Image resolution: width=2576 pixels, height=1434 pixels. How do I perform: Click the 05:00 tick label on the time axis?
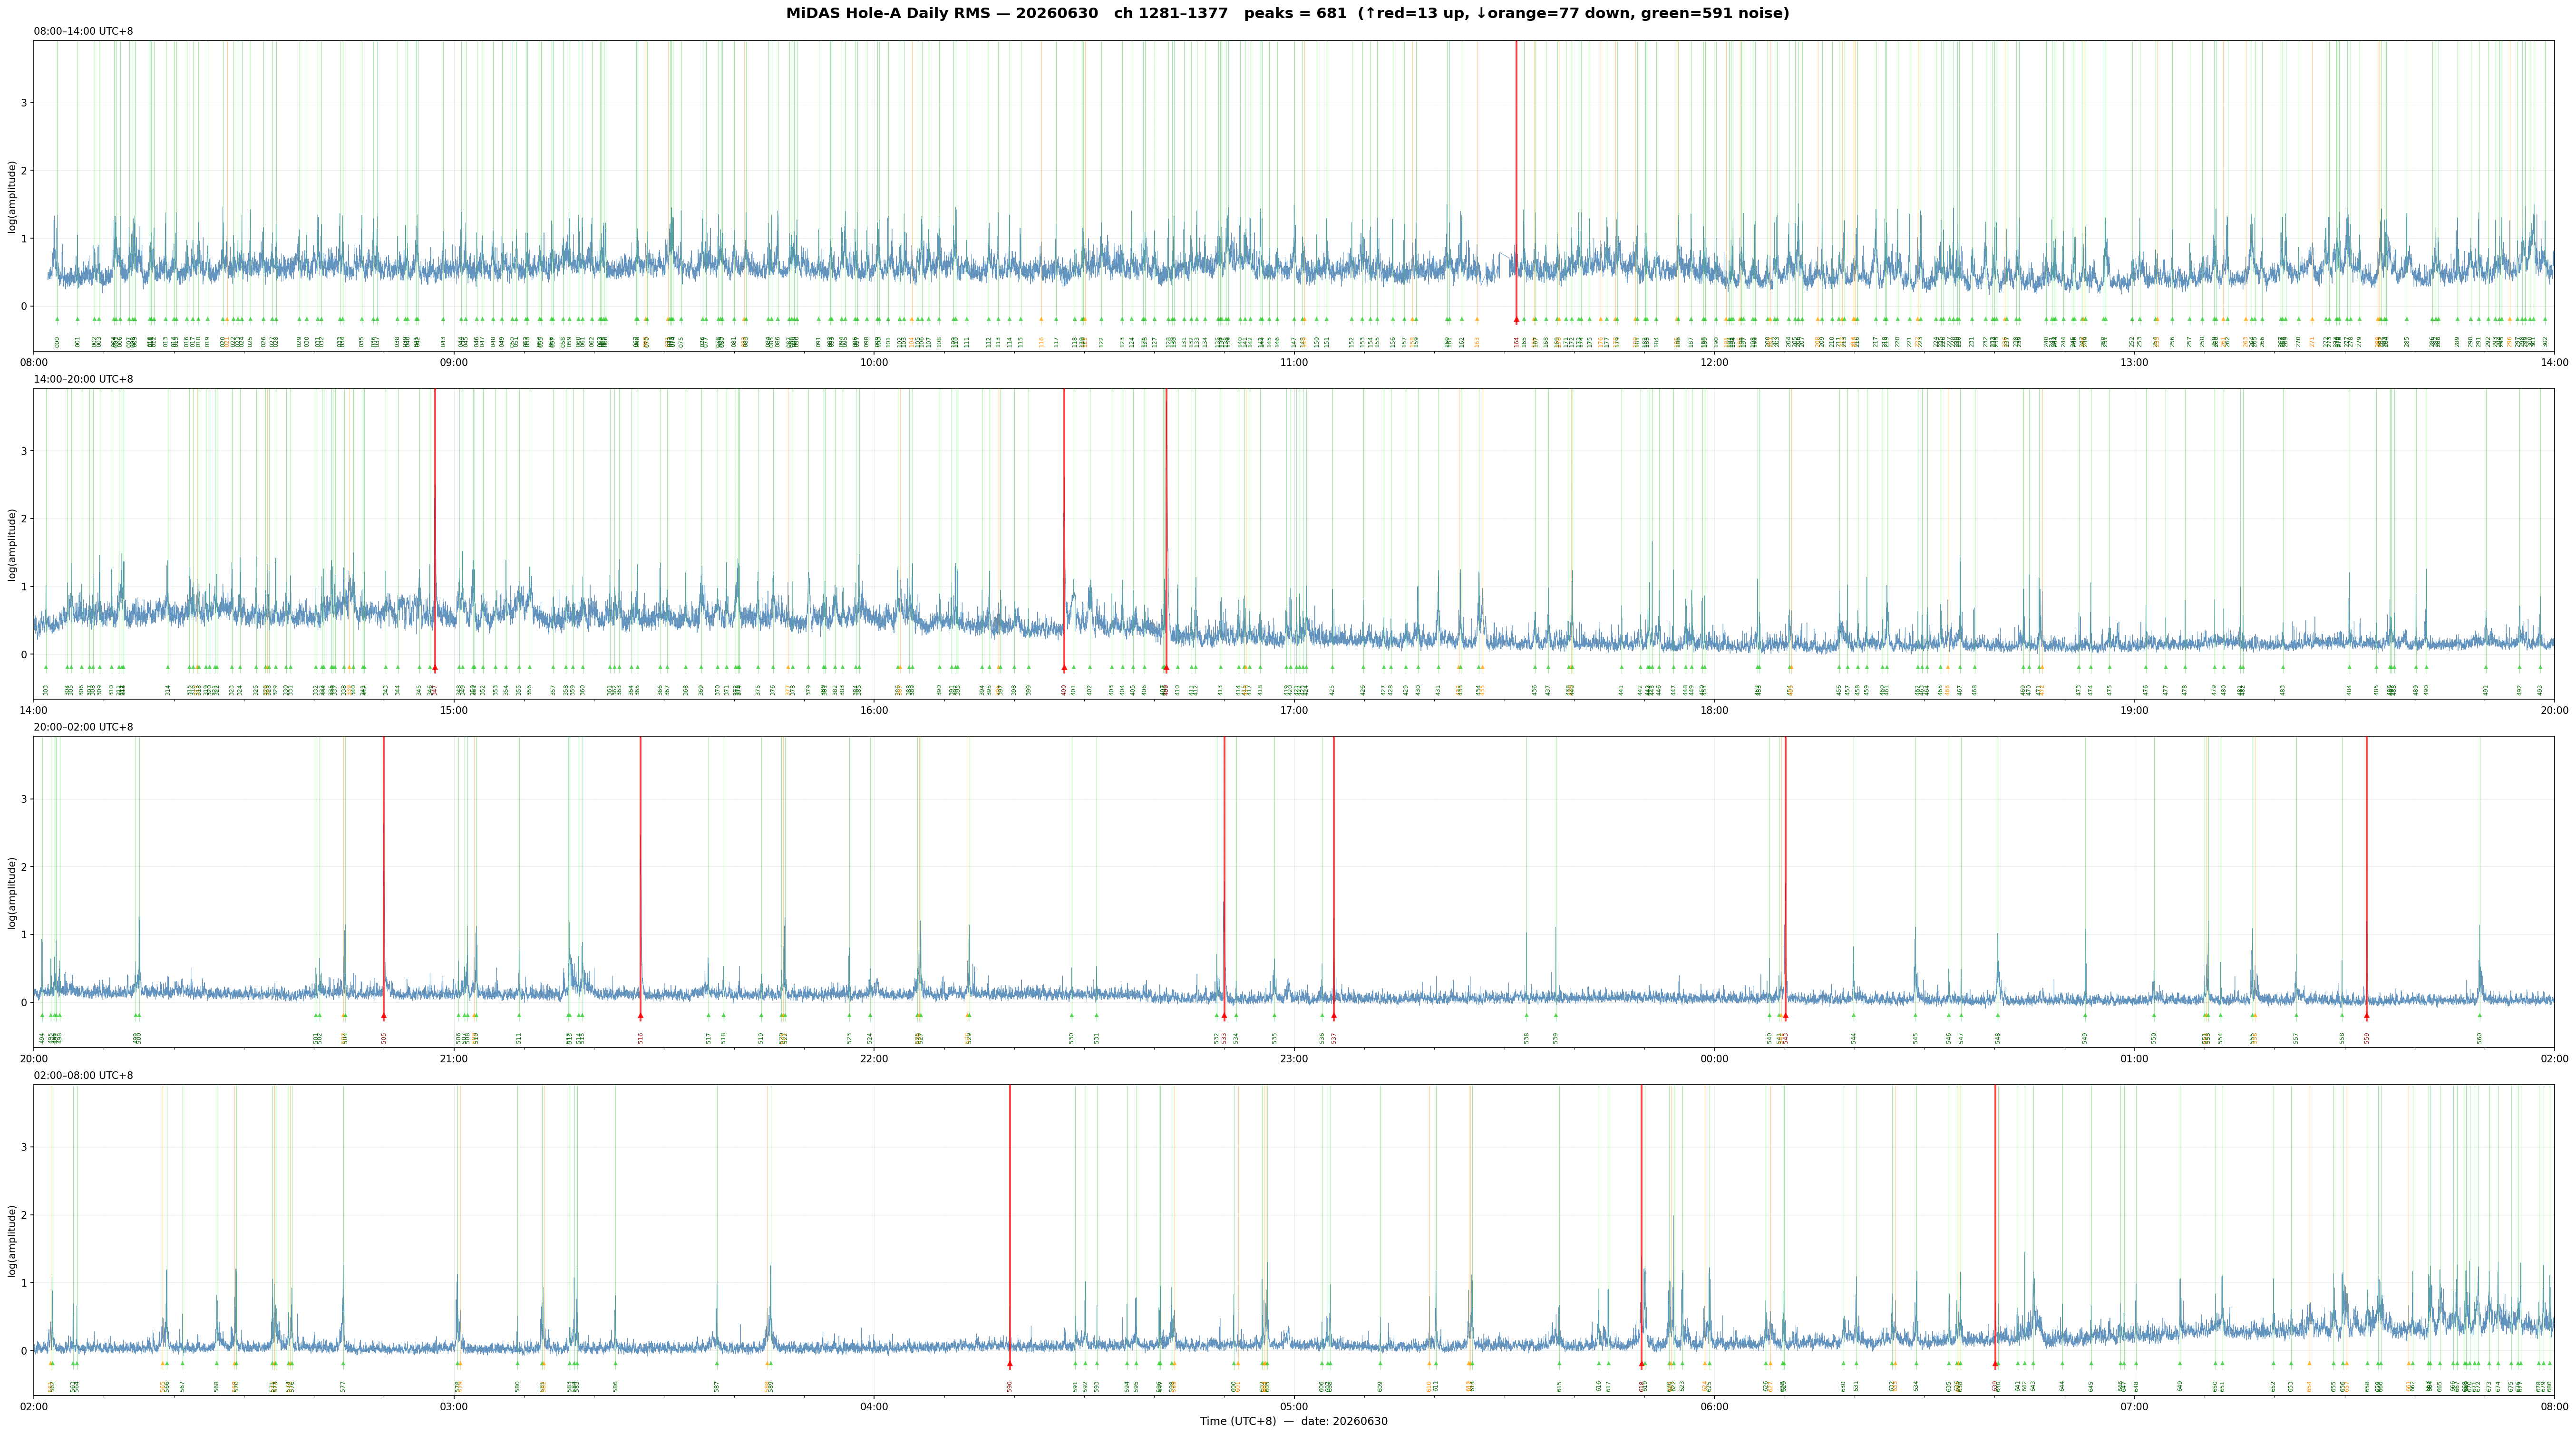coord(1294,1406)
